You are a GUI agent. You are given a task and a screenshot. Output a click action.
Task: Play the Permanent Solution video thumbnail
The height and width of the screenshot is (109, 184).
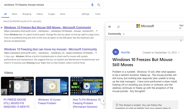coord(87,86)
